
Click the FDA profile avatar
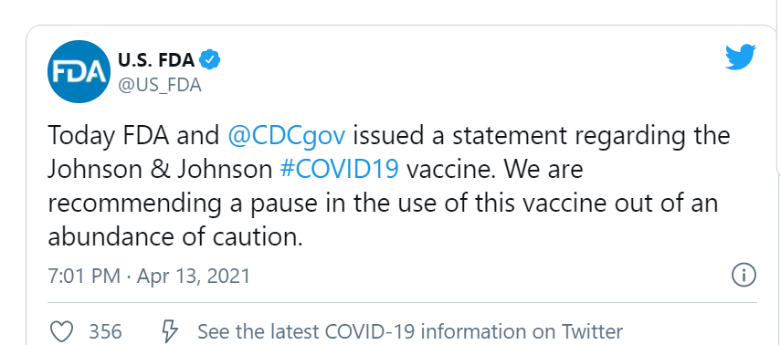[x=79, y=72]
